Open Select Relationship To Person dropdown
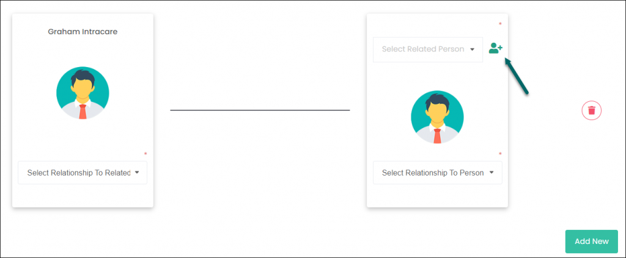The height and width of the screenshot is (258, 626). pyautogui.click(x=438, y=173)
